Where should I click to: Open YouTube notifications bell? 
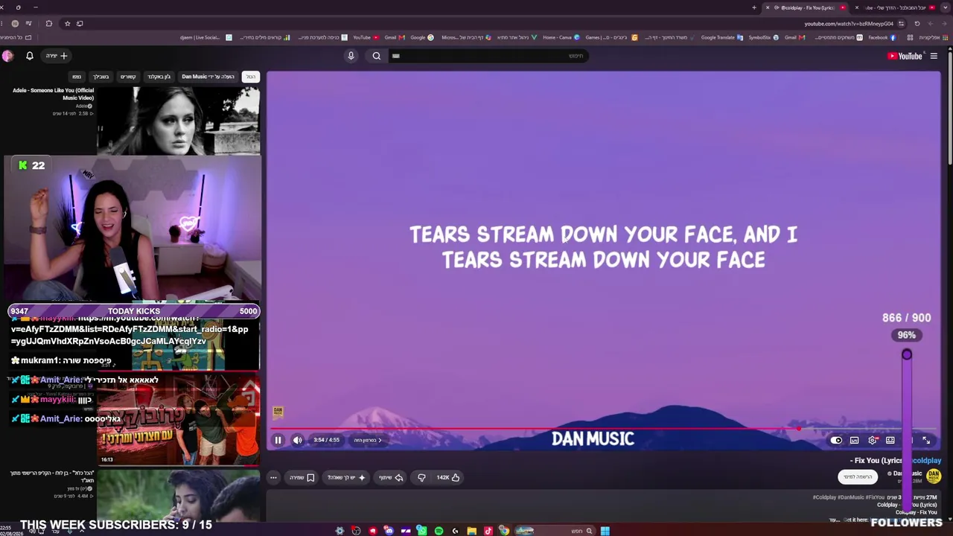pyautogui.click(x=30, y=56)
